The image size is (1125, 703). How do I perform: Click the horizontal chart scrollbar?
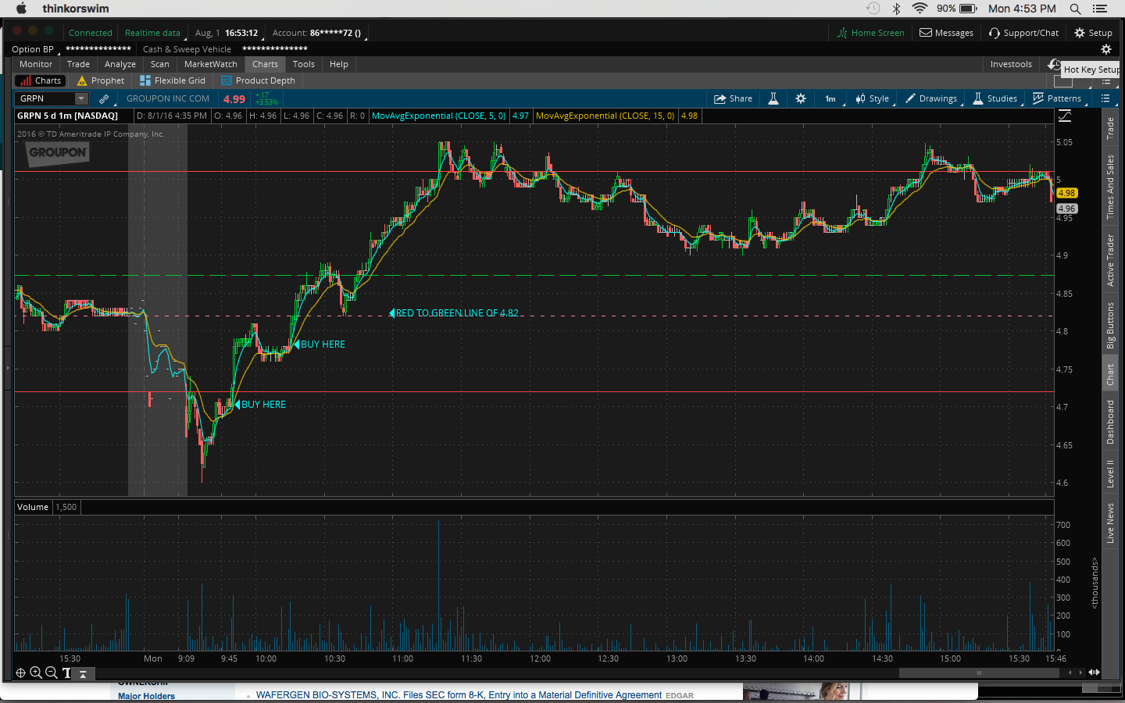click(979, 673)
